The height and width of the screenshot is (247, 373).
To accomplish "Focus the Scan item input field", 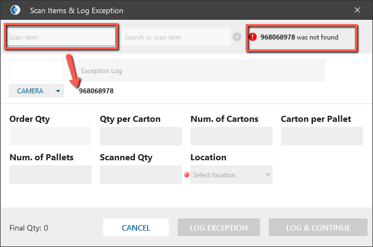I will pyautogui.click(x=61, y=37).
